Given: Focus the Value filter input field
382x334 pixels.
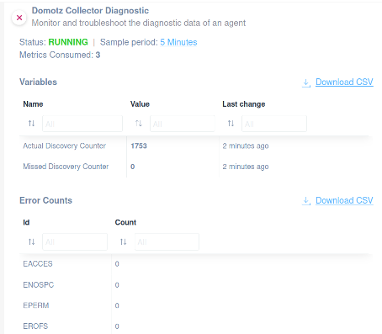Looking at the screenshot, I should 183,124.
